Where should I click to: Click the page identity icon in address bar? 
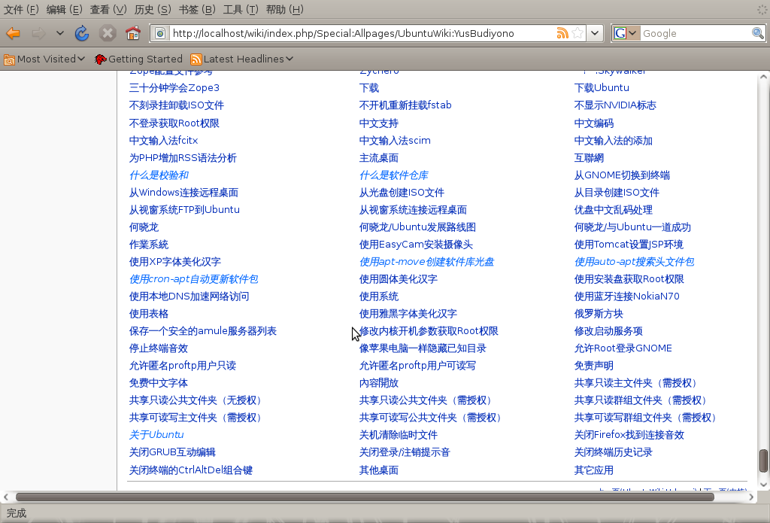[x=160, y=33]
